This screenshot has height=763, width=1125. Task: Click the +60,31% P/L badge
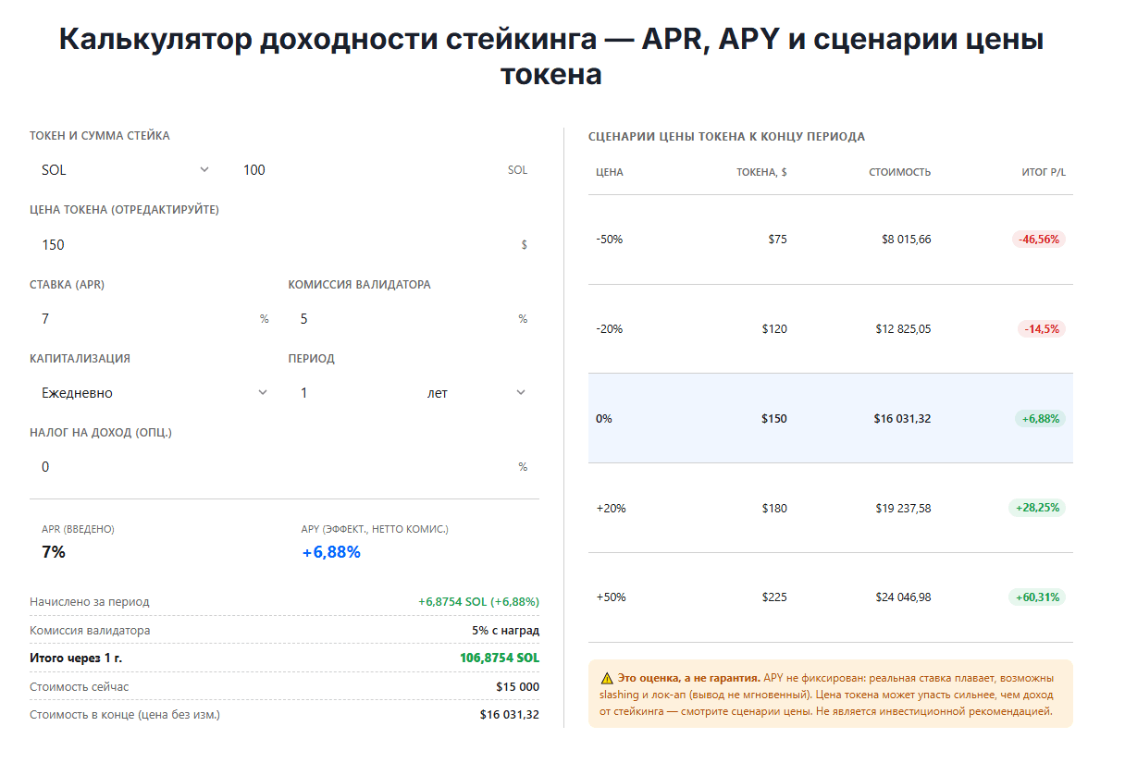click(1037, 597)
